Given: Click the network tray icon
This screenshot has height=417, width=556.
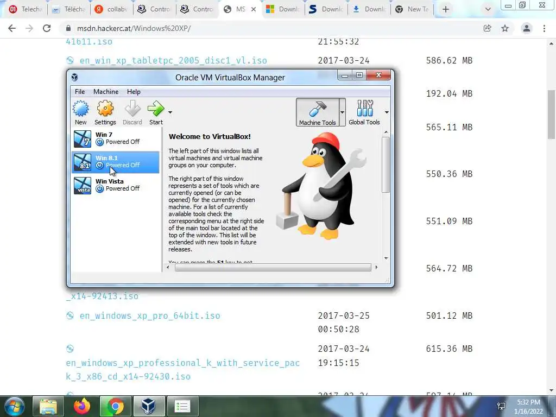Looking at the screenshot, I should click(501, 406).
